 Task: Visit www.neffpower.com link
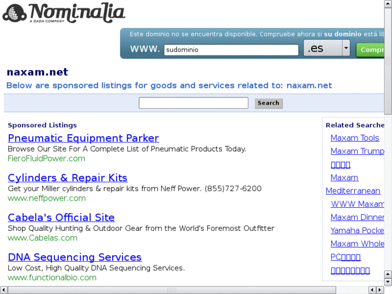47,198
